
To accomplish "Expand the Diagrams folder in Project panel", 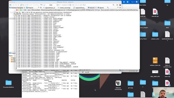I will coord(10,60).
